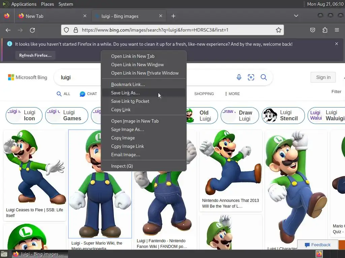Open the ALL search results tab
This screenshot has width=345, height=258.
(63, 94)
